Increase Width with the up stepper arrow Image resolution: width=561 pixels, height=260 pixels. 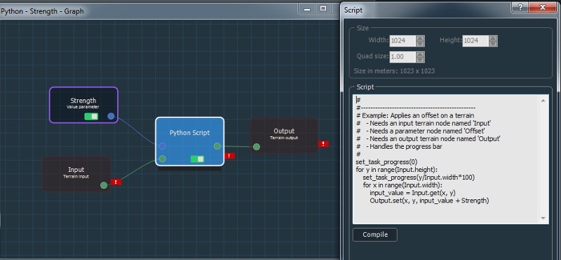tap(420, 38)
